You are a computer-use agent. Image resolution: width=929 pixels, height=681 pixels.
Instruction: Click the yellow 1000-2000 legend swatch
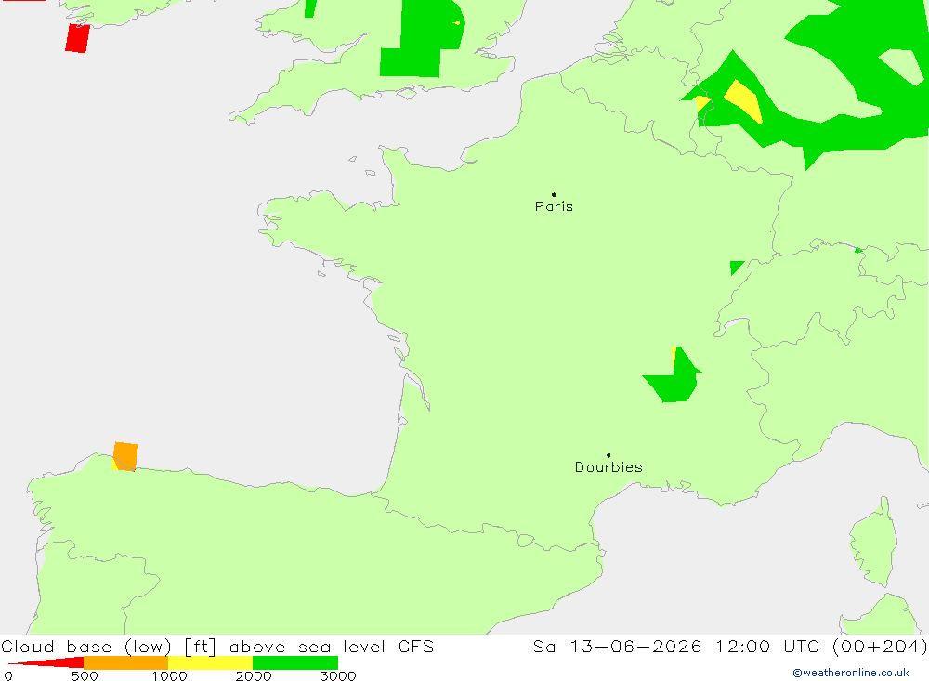[210, 662]
